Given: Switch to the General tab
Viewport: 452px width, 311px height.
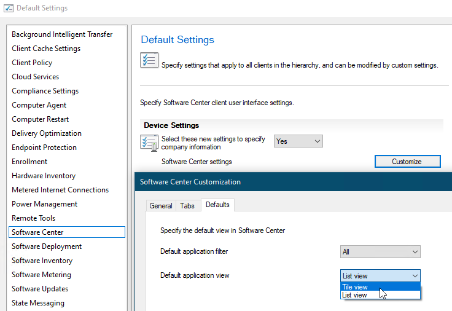Looking at the screenshot, I should click(161, 206).
